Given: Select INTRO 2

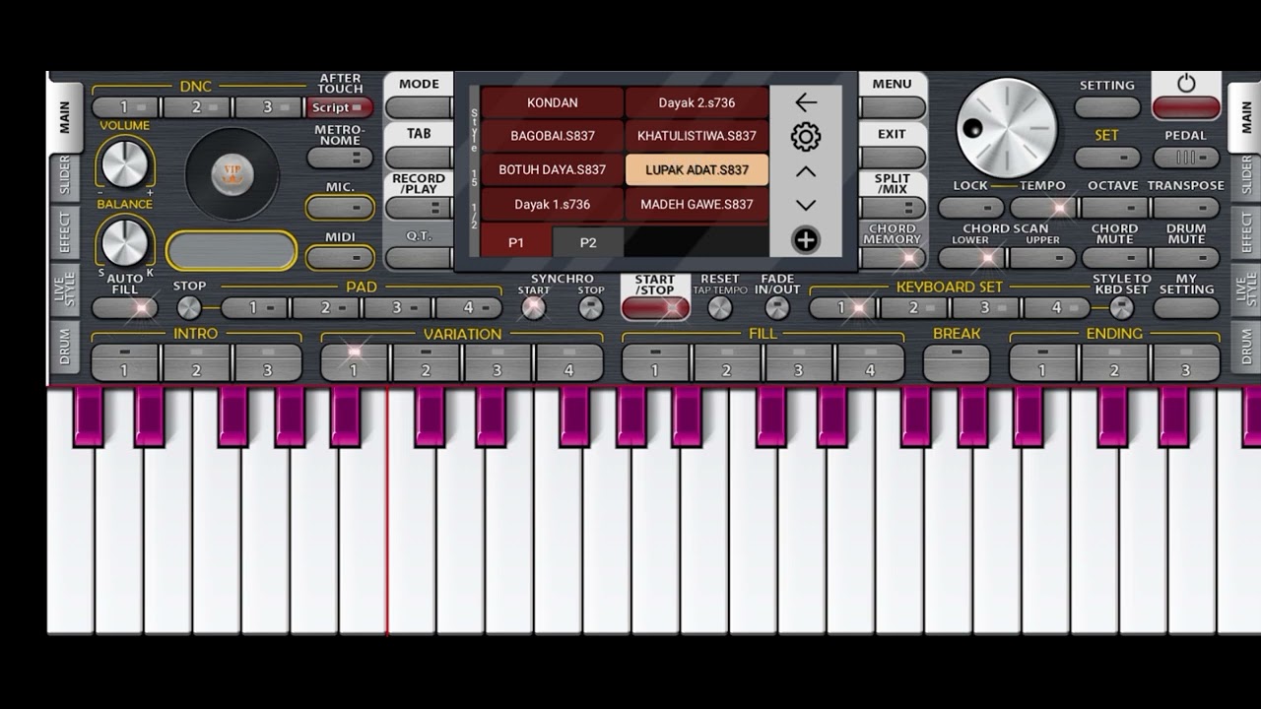Looking at the screenshot, I should coord(196,362).
